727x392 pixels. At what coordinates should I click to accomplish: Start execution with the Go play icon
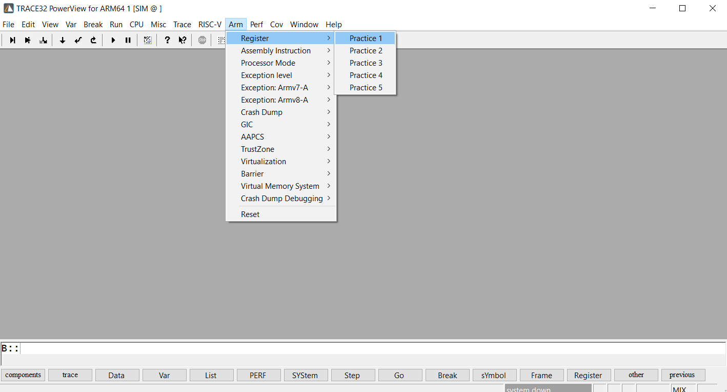113,40
